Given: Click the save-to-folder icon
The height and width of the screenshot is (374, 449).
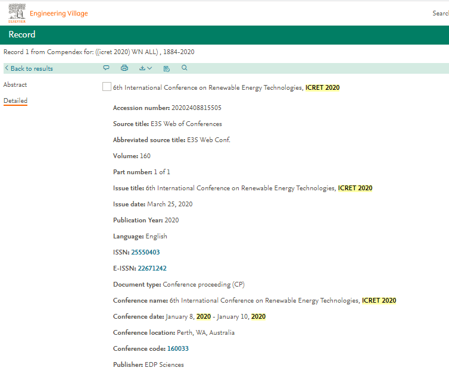Looking at the screenshot, I should pyautogui.click(x=166, y=68).
